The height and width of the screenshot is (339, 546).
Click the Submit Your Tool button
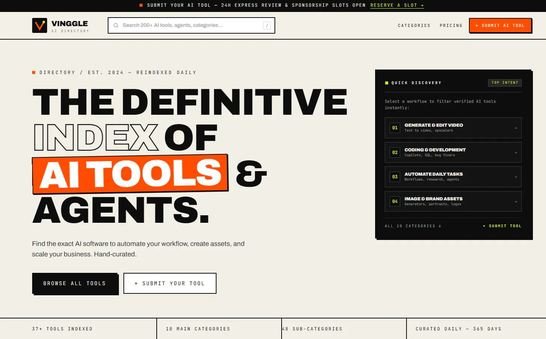170,283
